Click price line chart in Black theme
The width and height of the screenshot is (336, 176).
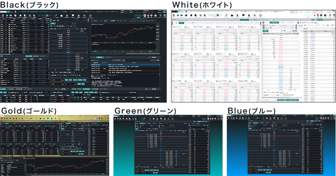123,32
